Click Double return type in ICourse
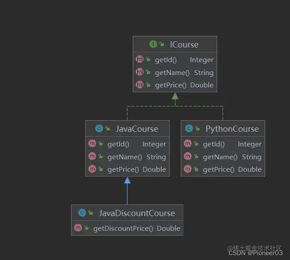Viewport: 290px width, 260px height. coord(202,85)
